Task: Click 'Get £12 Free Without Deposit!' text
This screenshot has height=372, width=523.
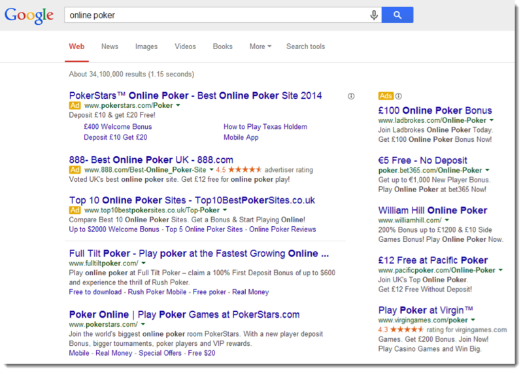Action: pos(425,289)
